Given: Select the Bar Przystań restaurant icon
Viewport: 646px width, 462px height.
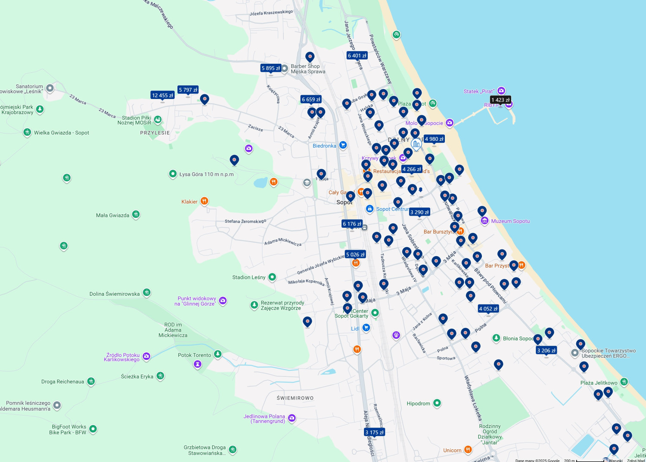Looking at the screenshot, I should click(x=521, y=265).
